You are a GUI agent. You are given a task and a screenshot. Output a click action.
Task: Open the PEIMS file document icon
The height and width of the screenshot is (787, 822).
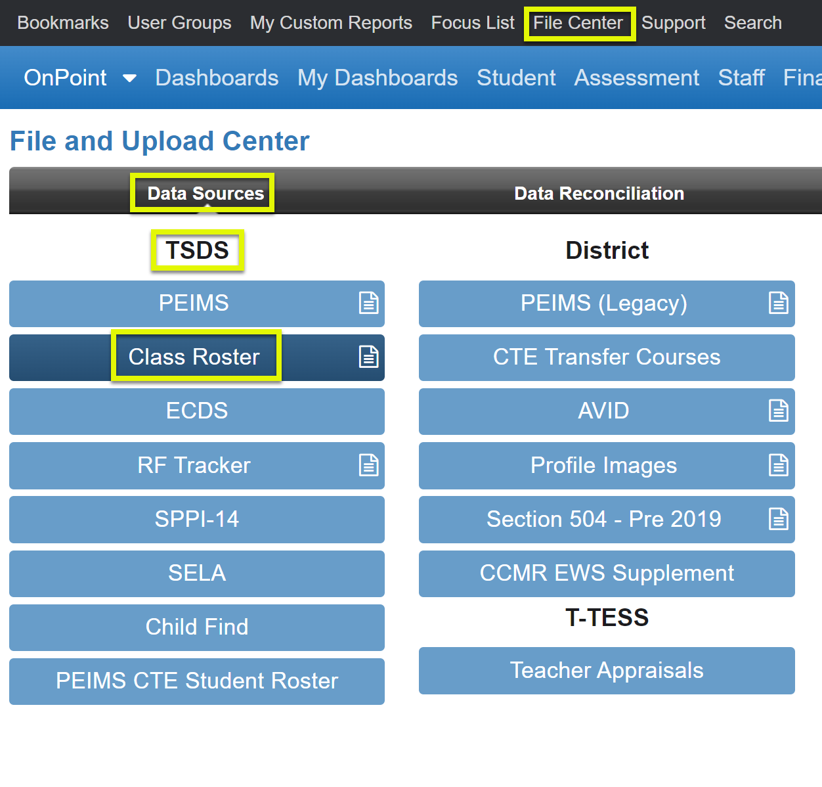pyautogui.click(x=368, y=303)
